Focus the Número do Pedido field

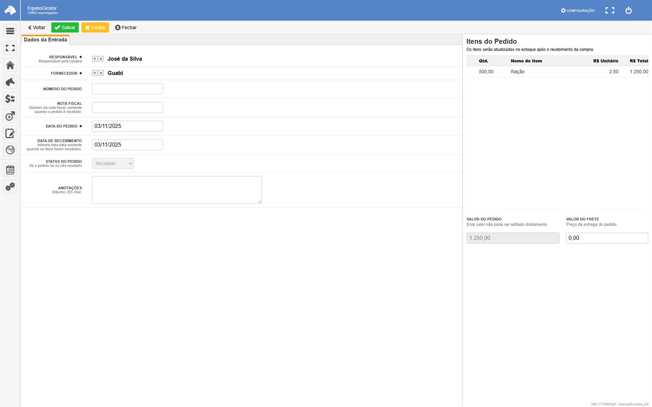coord(128,89)
